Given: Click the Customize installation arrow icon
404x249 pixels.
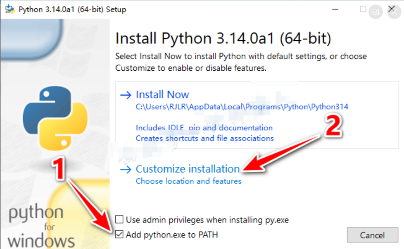Looking at the screenshot, I should (x=126, y=170).
